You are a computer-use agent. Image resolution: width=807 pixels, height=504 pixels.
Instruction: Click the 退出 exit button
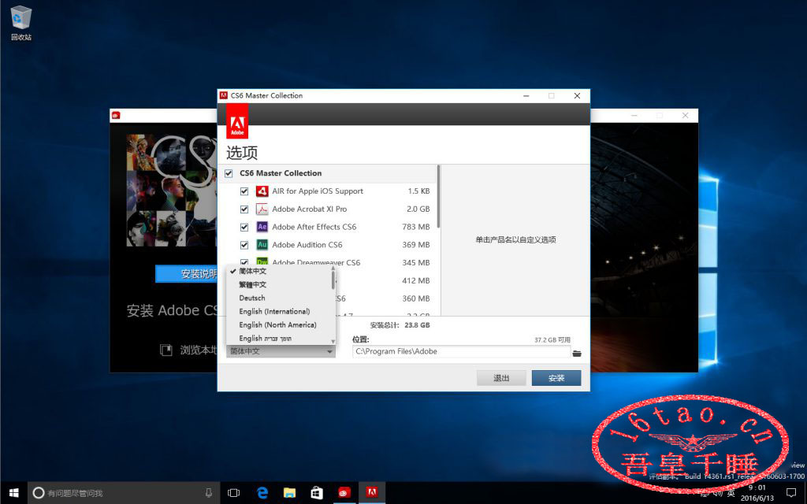point(501,378)
